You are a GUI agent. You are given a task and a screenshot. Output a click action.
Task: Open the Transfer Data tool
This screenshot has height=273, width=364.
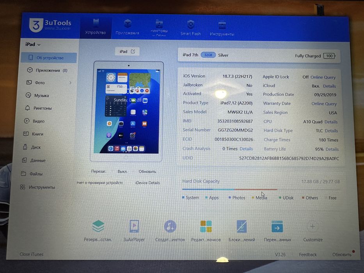click(277, 227)
